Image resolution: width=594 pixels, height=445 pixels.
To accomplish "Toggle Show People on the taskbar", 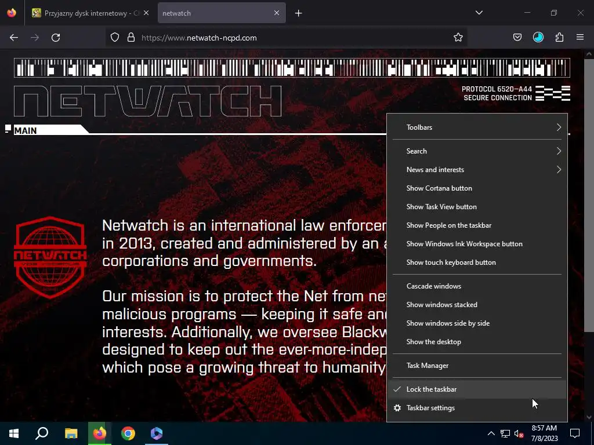I will coord(477,225).
